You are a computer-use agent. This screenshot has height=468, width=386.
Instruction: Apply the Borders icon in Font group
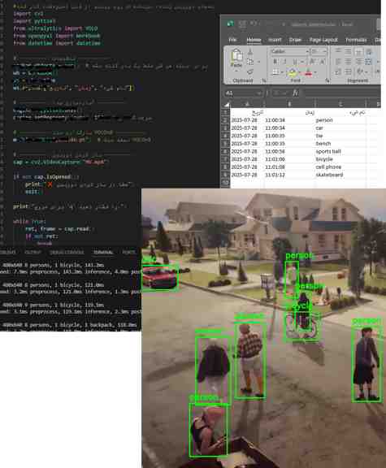pyautogui.click(x=275, y=72)
